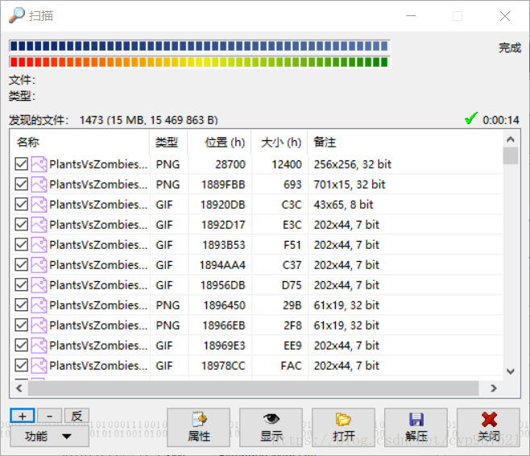
Task: Click file icon of row at position 1893B53
Action: [x=39, y=245]
